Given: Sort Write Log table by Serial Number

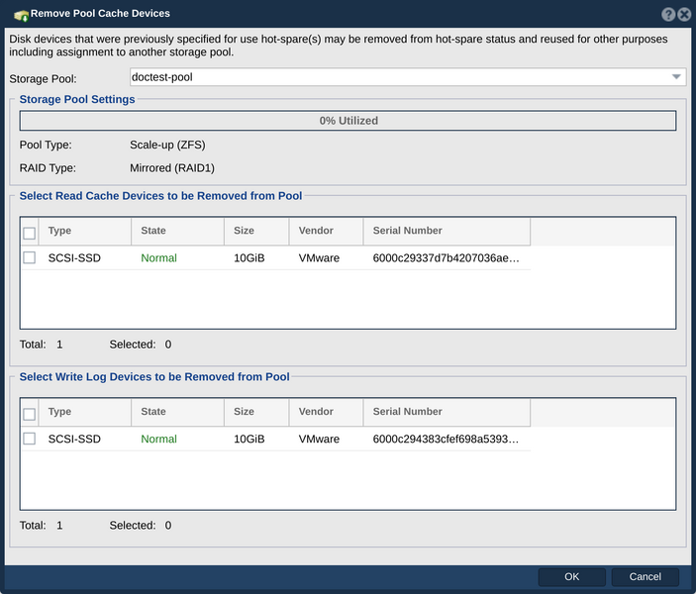Looking at the screenshot, I should (447, 412).
